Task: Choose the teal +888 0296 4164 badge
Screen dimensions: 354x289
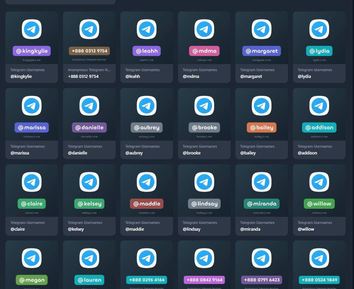Action: 147,280
